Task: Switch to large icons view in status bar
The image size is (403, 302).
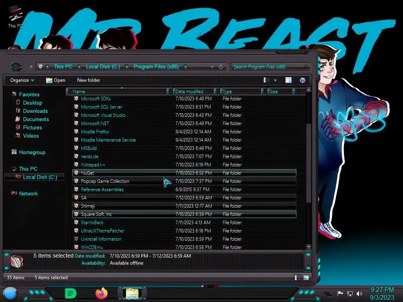Action: [306, 278]
